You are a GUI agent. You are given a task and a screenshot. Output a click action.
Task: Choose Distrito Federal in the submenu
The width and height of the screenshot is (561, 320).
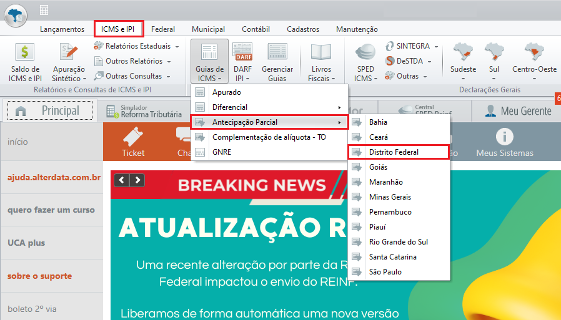pyautogui.click(x=399, y=152)
